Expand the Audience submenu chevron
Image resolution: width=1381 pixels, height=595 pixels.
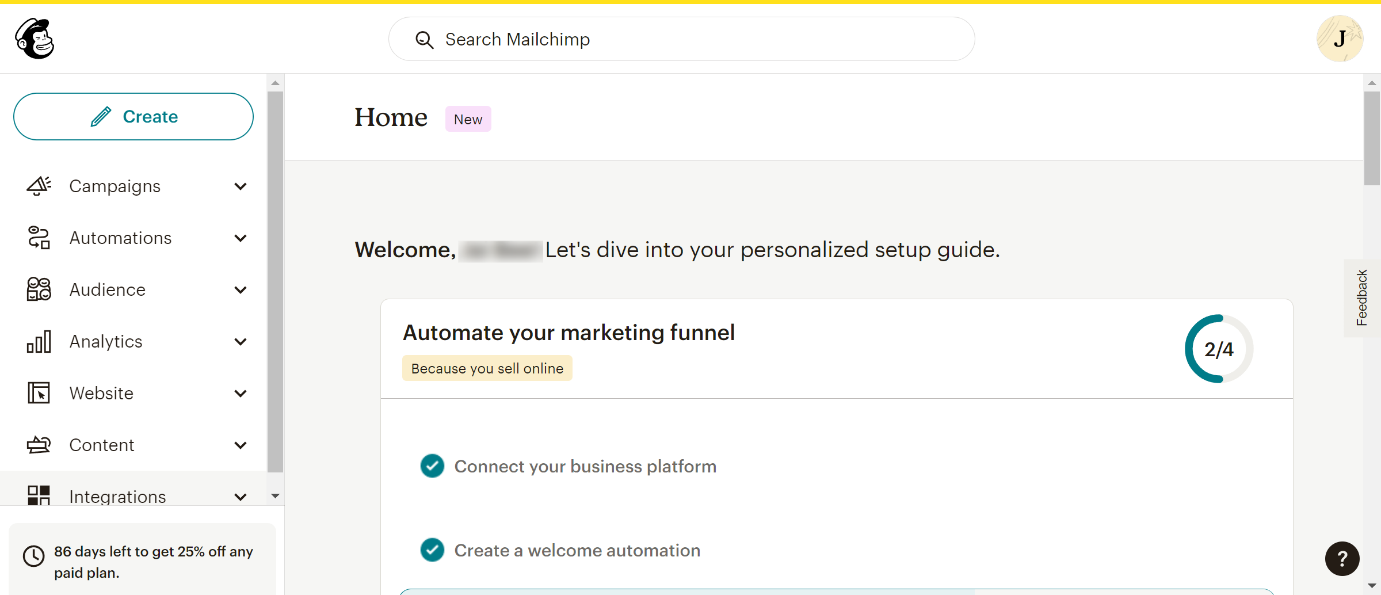click(241, 289)
